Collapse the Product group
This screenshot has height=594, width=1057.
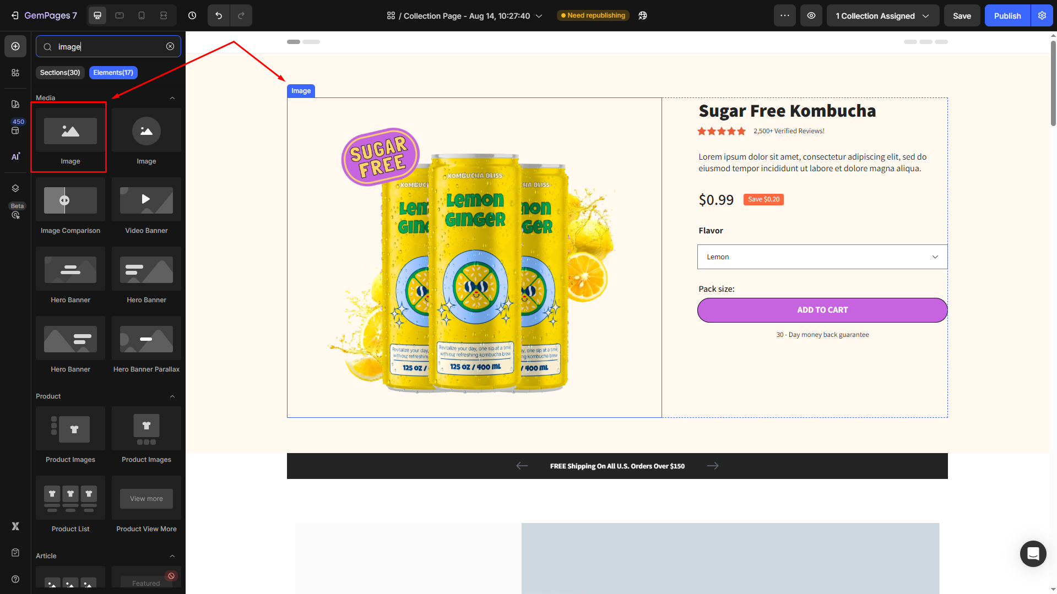tap(172, 396)
